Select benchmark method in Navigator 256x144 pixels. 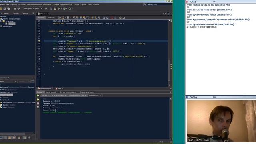click(x=17, y=87)
